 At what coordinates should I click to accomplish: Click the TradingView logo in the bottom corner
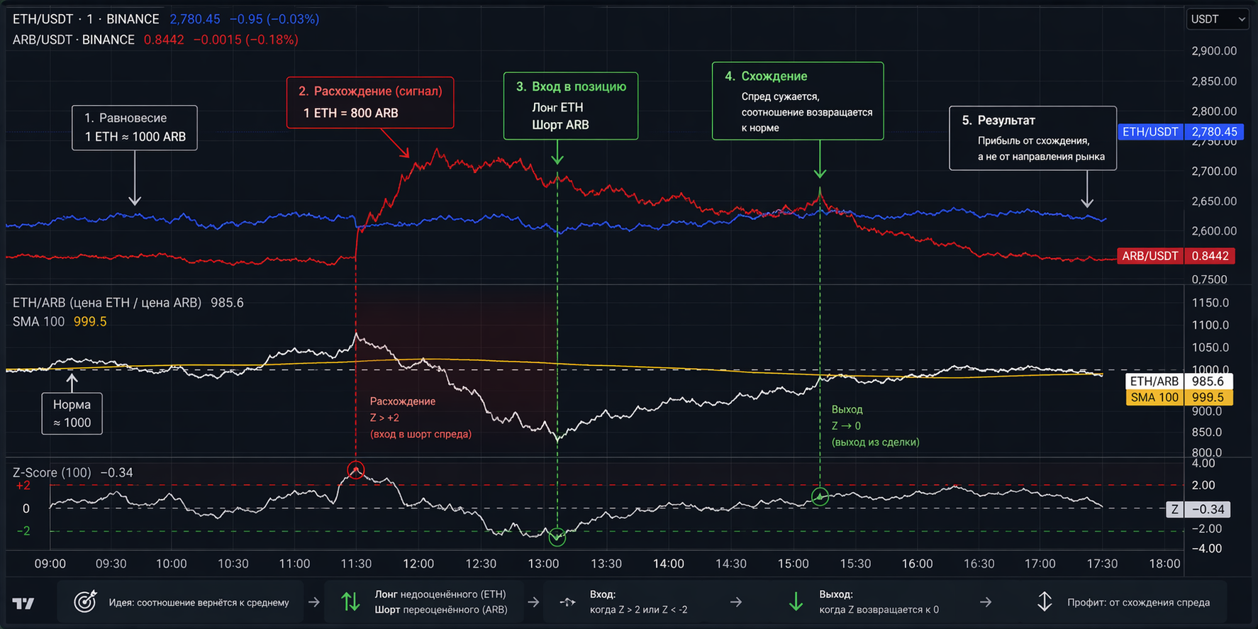tap(23, 603)
